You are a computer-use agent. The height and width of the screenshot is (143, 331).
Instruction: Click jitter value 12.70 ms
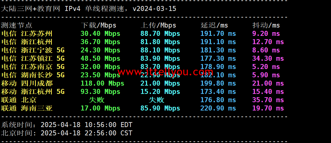pyautogui.click(x=268, y=42)
